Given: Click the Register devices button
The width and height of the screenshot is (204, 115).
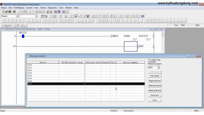Looking at the screenshot, I should tap(155, 81).
